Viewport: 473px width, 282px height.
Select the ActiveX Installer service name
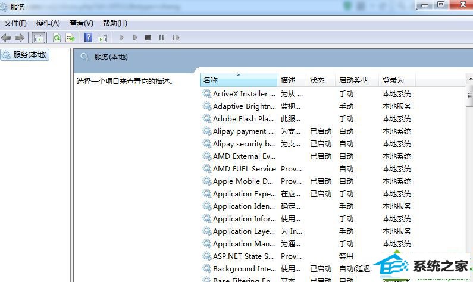pyautogui.click(x=244, y=94)
